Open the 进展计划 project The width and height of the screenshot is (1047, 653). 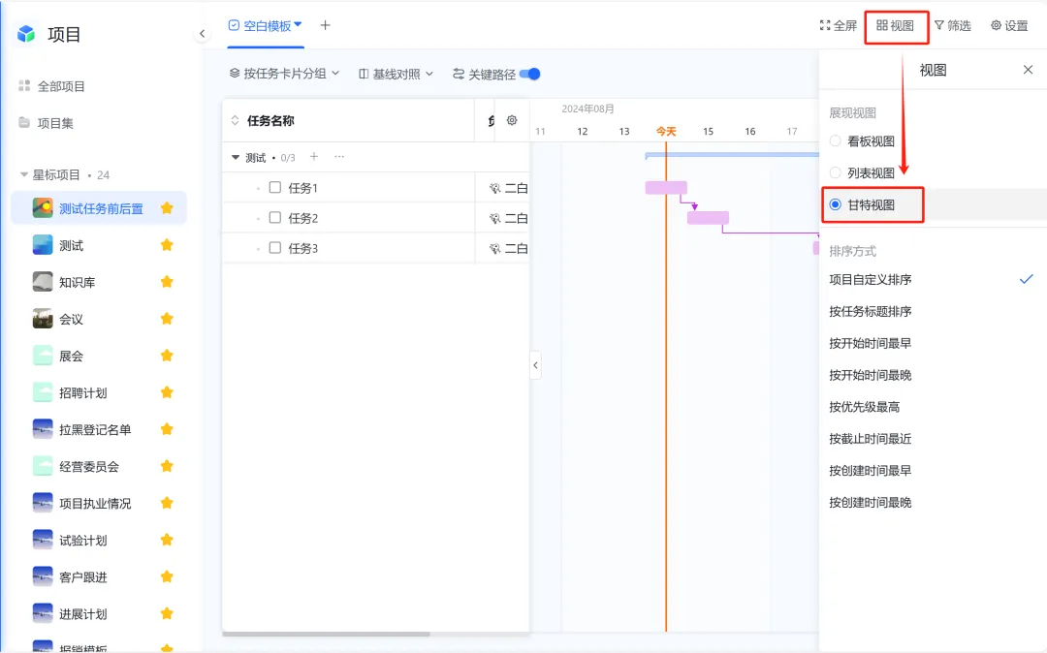(x=82, y=614)
